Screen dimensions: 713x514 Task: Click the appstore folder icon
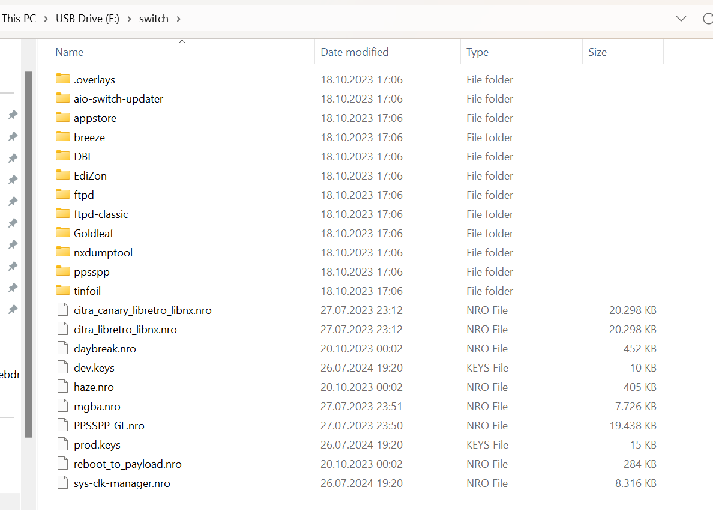pos(63,117)
